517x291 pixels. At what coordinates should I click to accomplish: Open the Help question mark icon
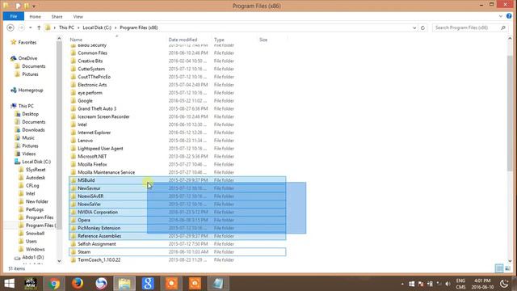tap(509, 16)
